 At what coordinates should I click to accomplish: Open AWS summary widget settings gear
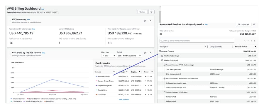click(145, 21)
